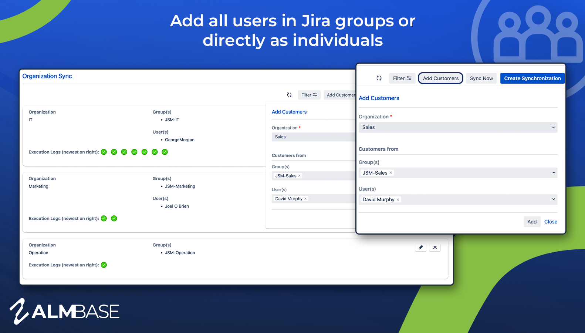Click Sales organization field in background panel
The width and height of the screenshot is (585, 333).
point(314,137)
